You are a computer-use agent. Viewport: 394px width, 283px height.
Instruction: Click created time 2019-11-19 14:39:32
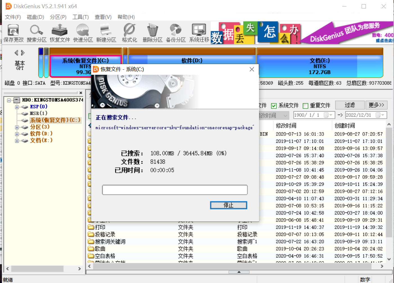point(358,227)
